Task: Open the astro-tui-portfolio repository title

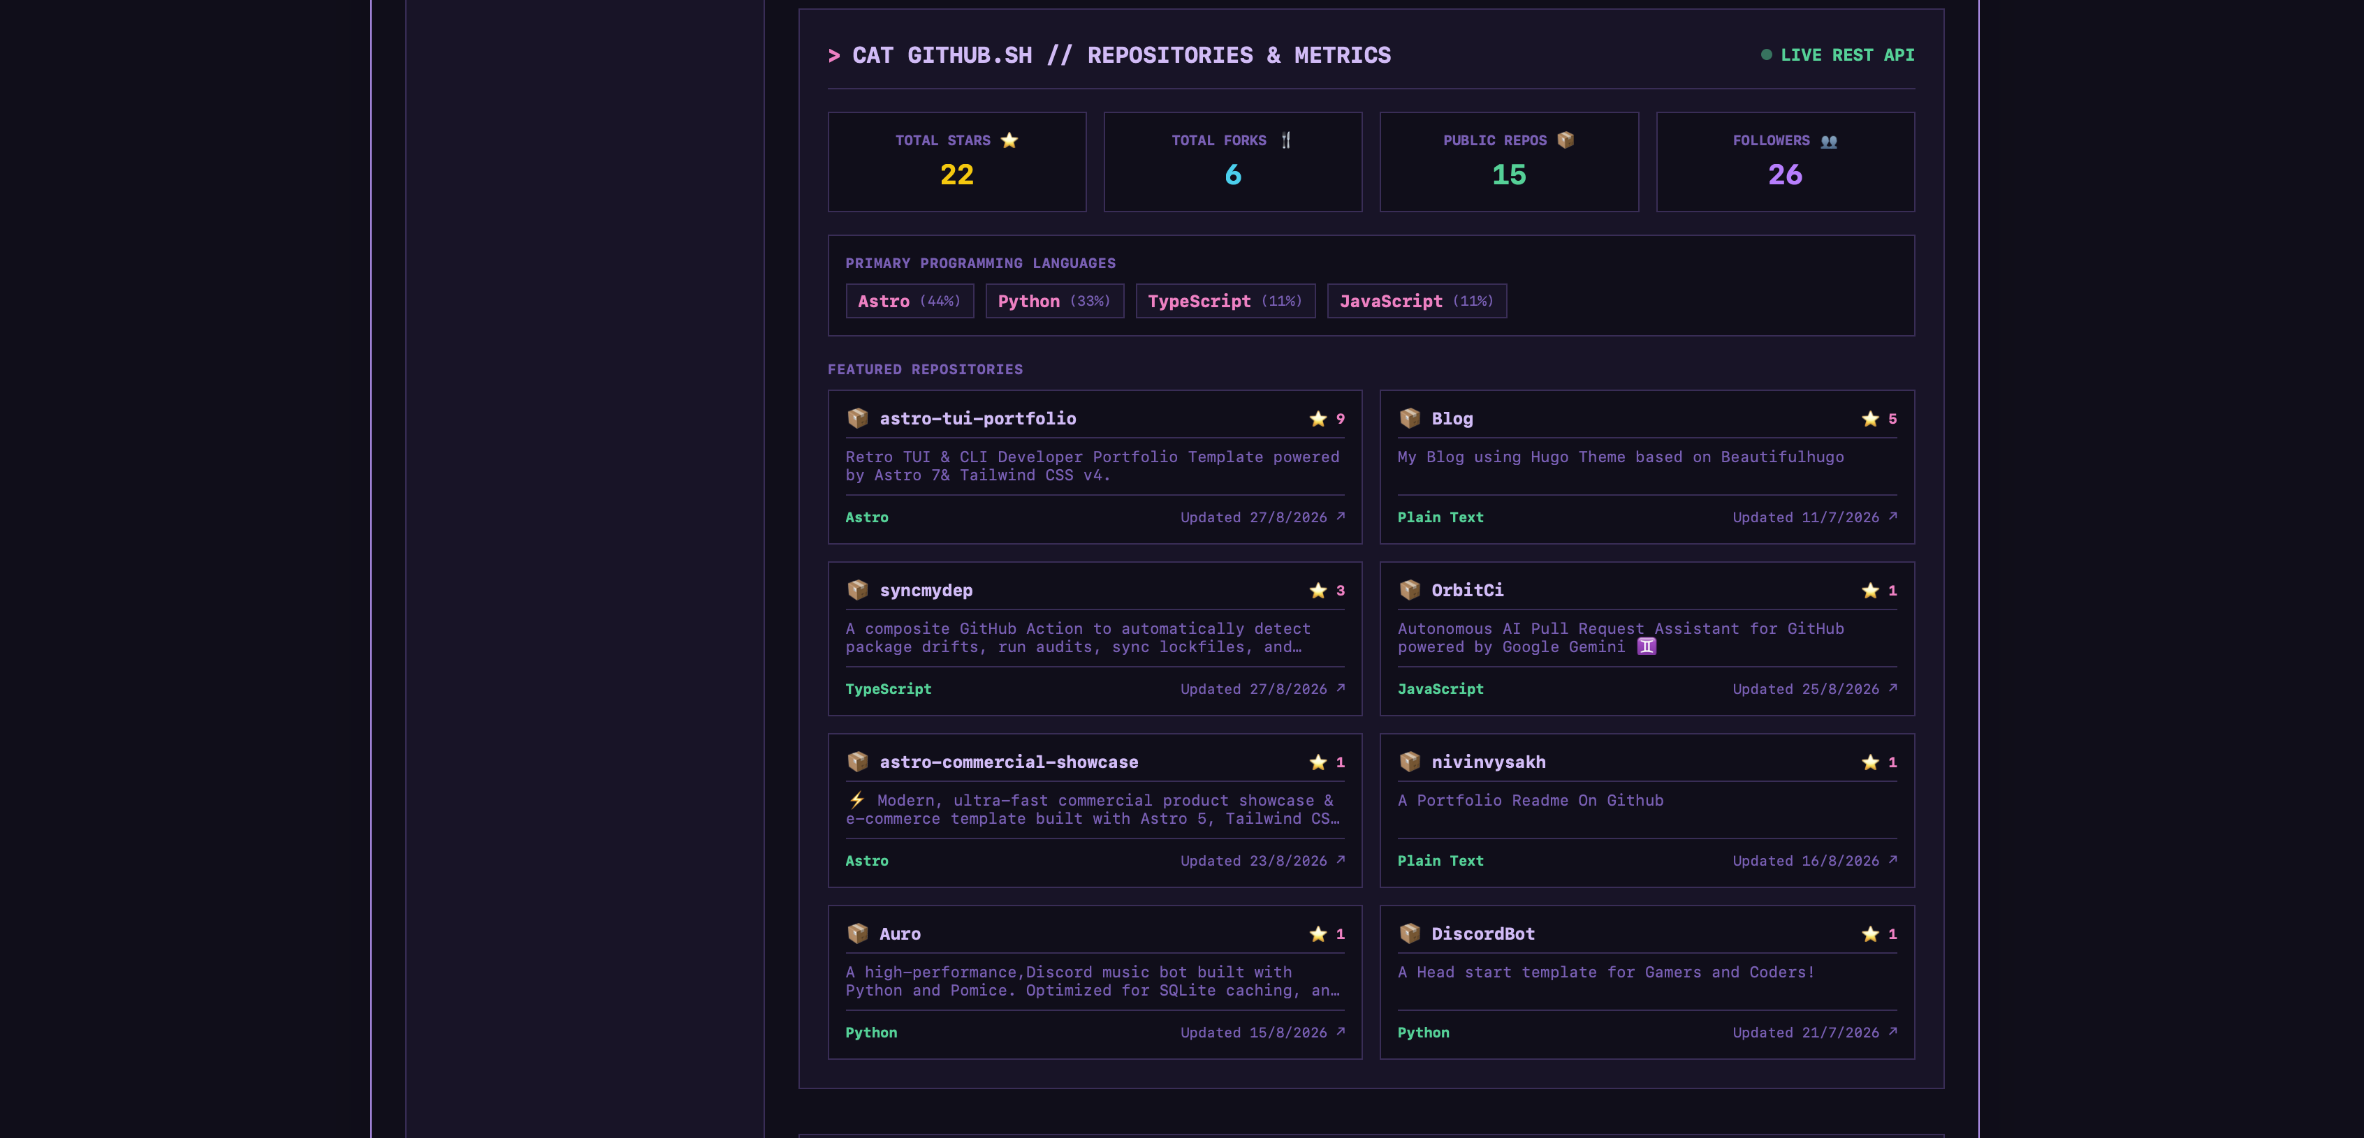Action: 978,418
